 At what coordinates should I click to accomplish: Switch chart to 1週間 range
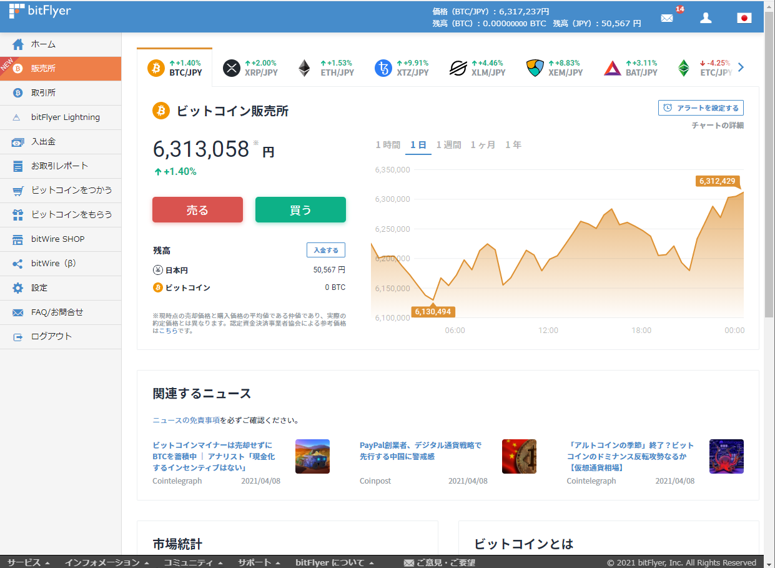448,145
